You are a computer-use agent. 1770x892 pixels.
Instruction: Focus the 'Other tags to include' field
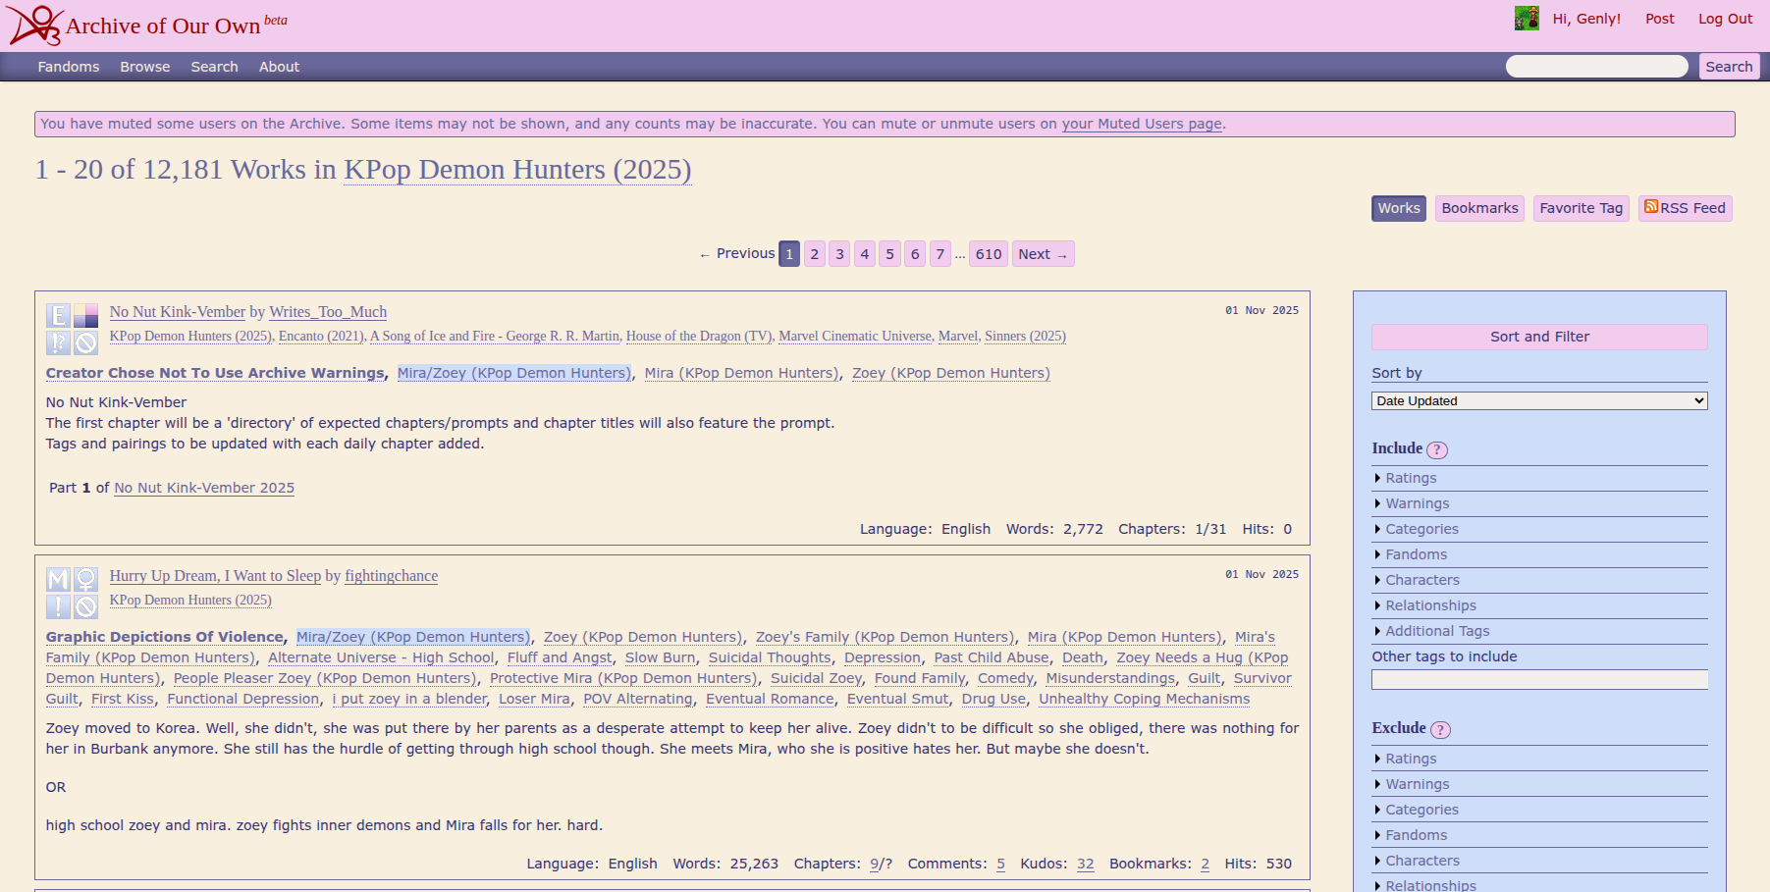[1538, 680]
